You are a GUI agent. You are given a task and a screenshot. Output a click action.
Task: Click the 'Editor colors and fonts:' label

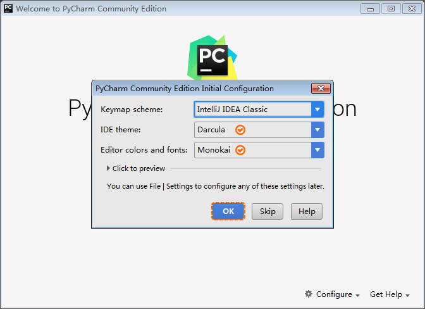(x=144, y=150)
